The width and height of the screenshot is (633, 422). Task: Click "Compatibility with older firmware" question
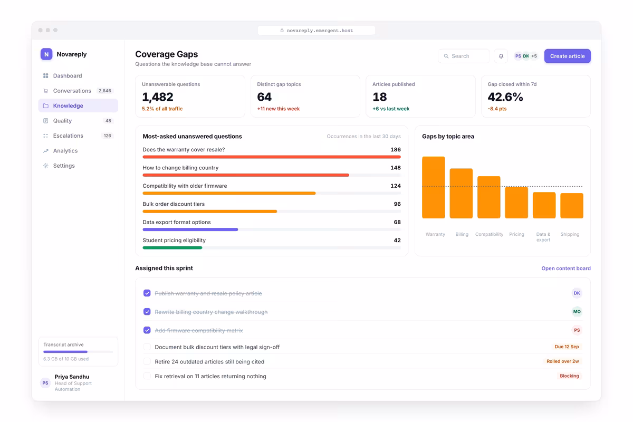tap(185, 186)
